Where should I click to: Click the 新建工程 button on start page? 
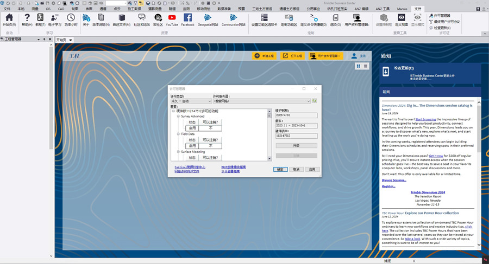pos(264,56)
